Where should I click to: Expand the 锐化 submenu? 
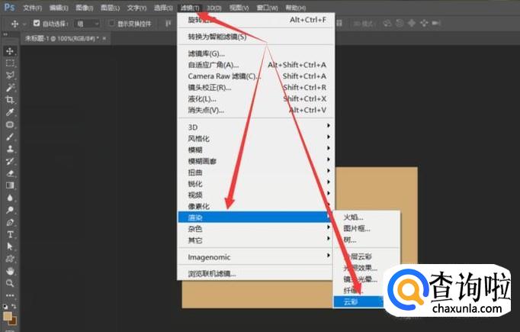click(x=255, y=184)
